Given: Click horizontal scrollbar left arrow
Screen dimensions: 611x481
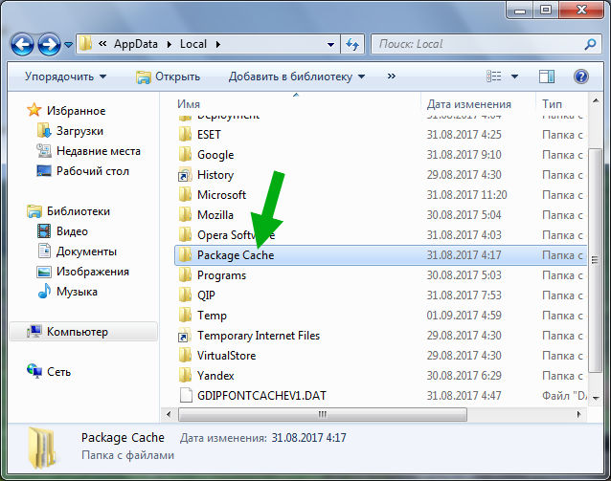Looking at the screenshot, I should point(169,414).
